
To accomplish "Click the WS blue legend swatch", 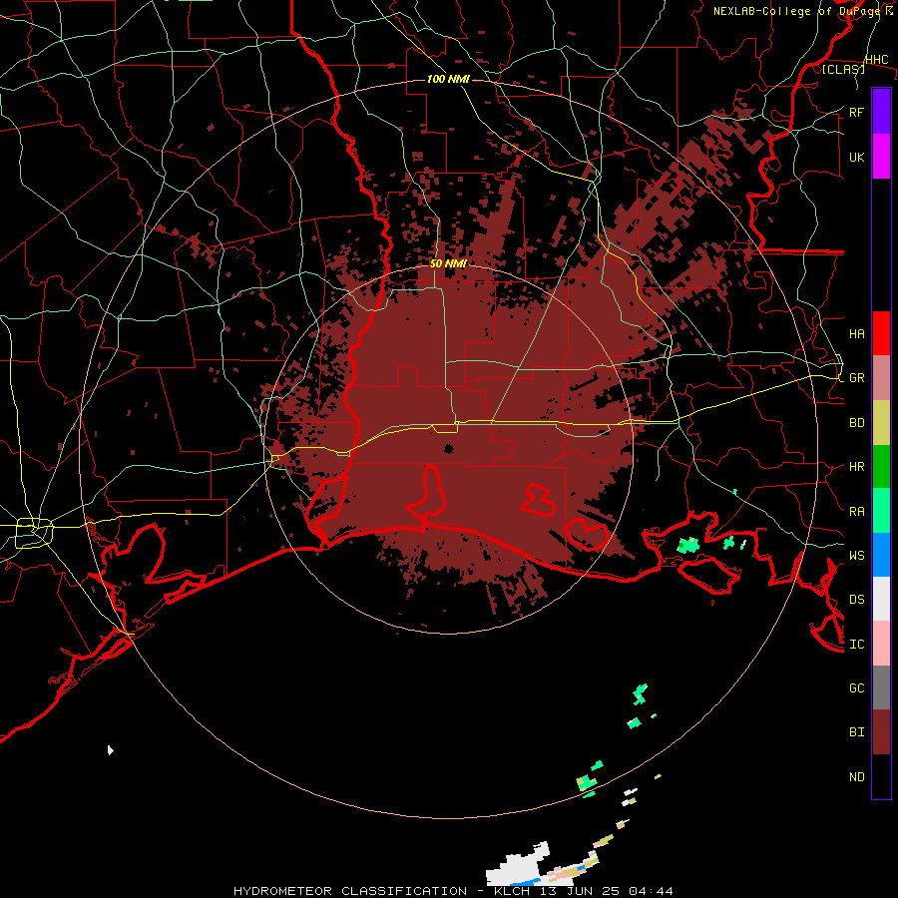I will (x=881, y=555).
